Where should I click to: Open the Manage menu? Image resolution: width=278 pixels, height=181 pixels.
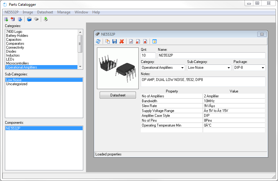pyautogui.click(x=64, y=12)
